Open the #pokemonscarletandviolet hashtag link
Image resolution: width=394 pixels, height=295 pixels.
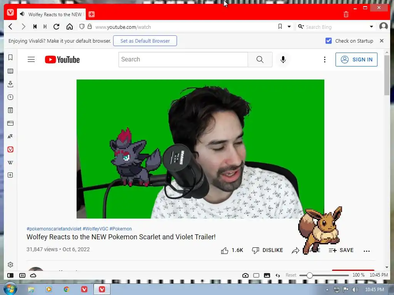click(x=54, y=229)
